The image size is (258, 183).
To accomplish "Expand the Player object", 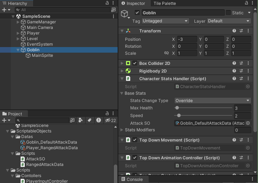I will click(x=18, y=33).
